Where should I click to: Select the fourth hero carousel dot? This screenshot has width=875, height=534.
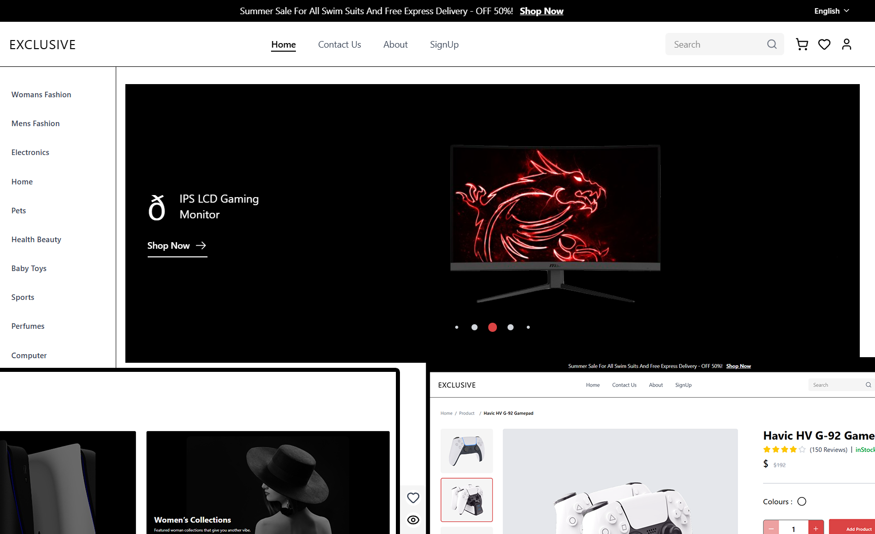pos(511,327)
